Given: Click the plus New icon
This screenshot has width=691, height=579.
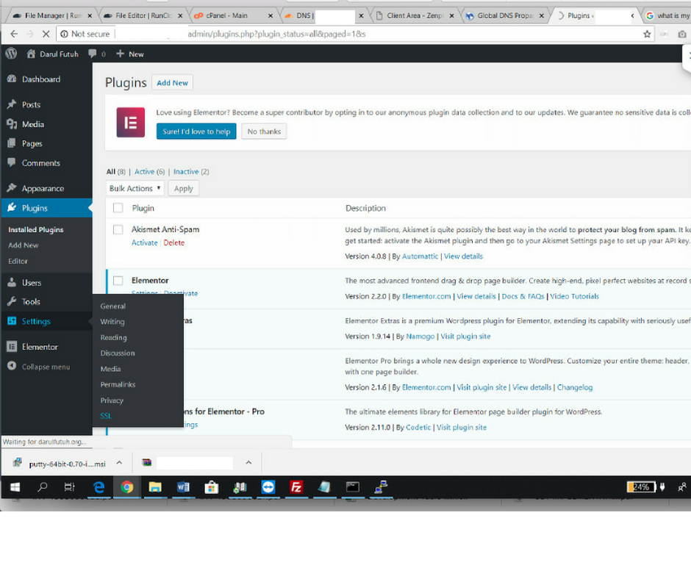Looking at the screenshot, I should (120, 54).
